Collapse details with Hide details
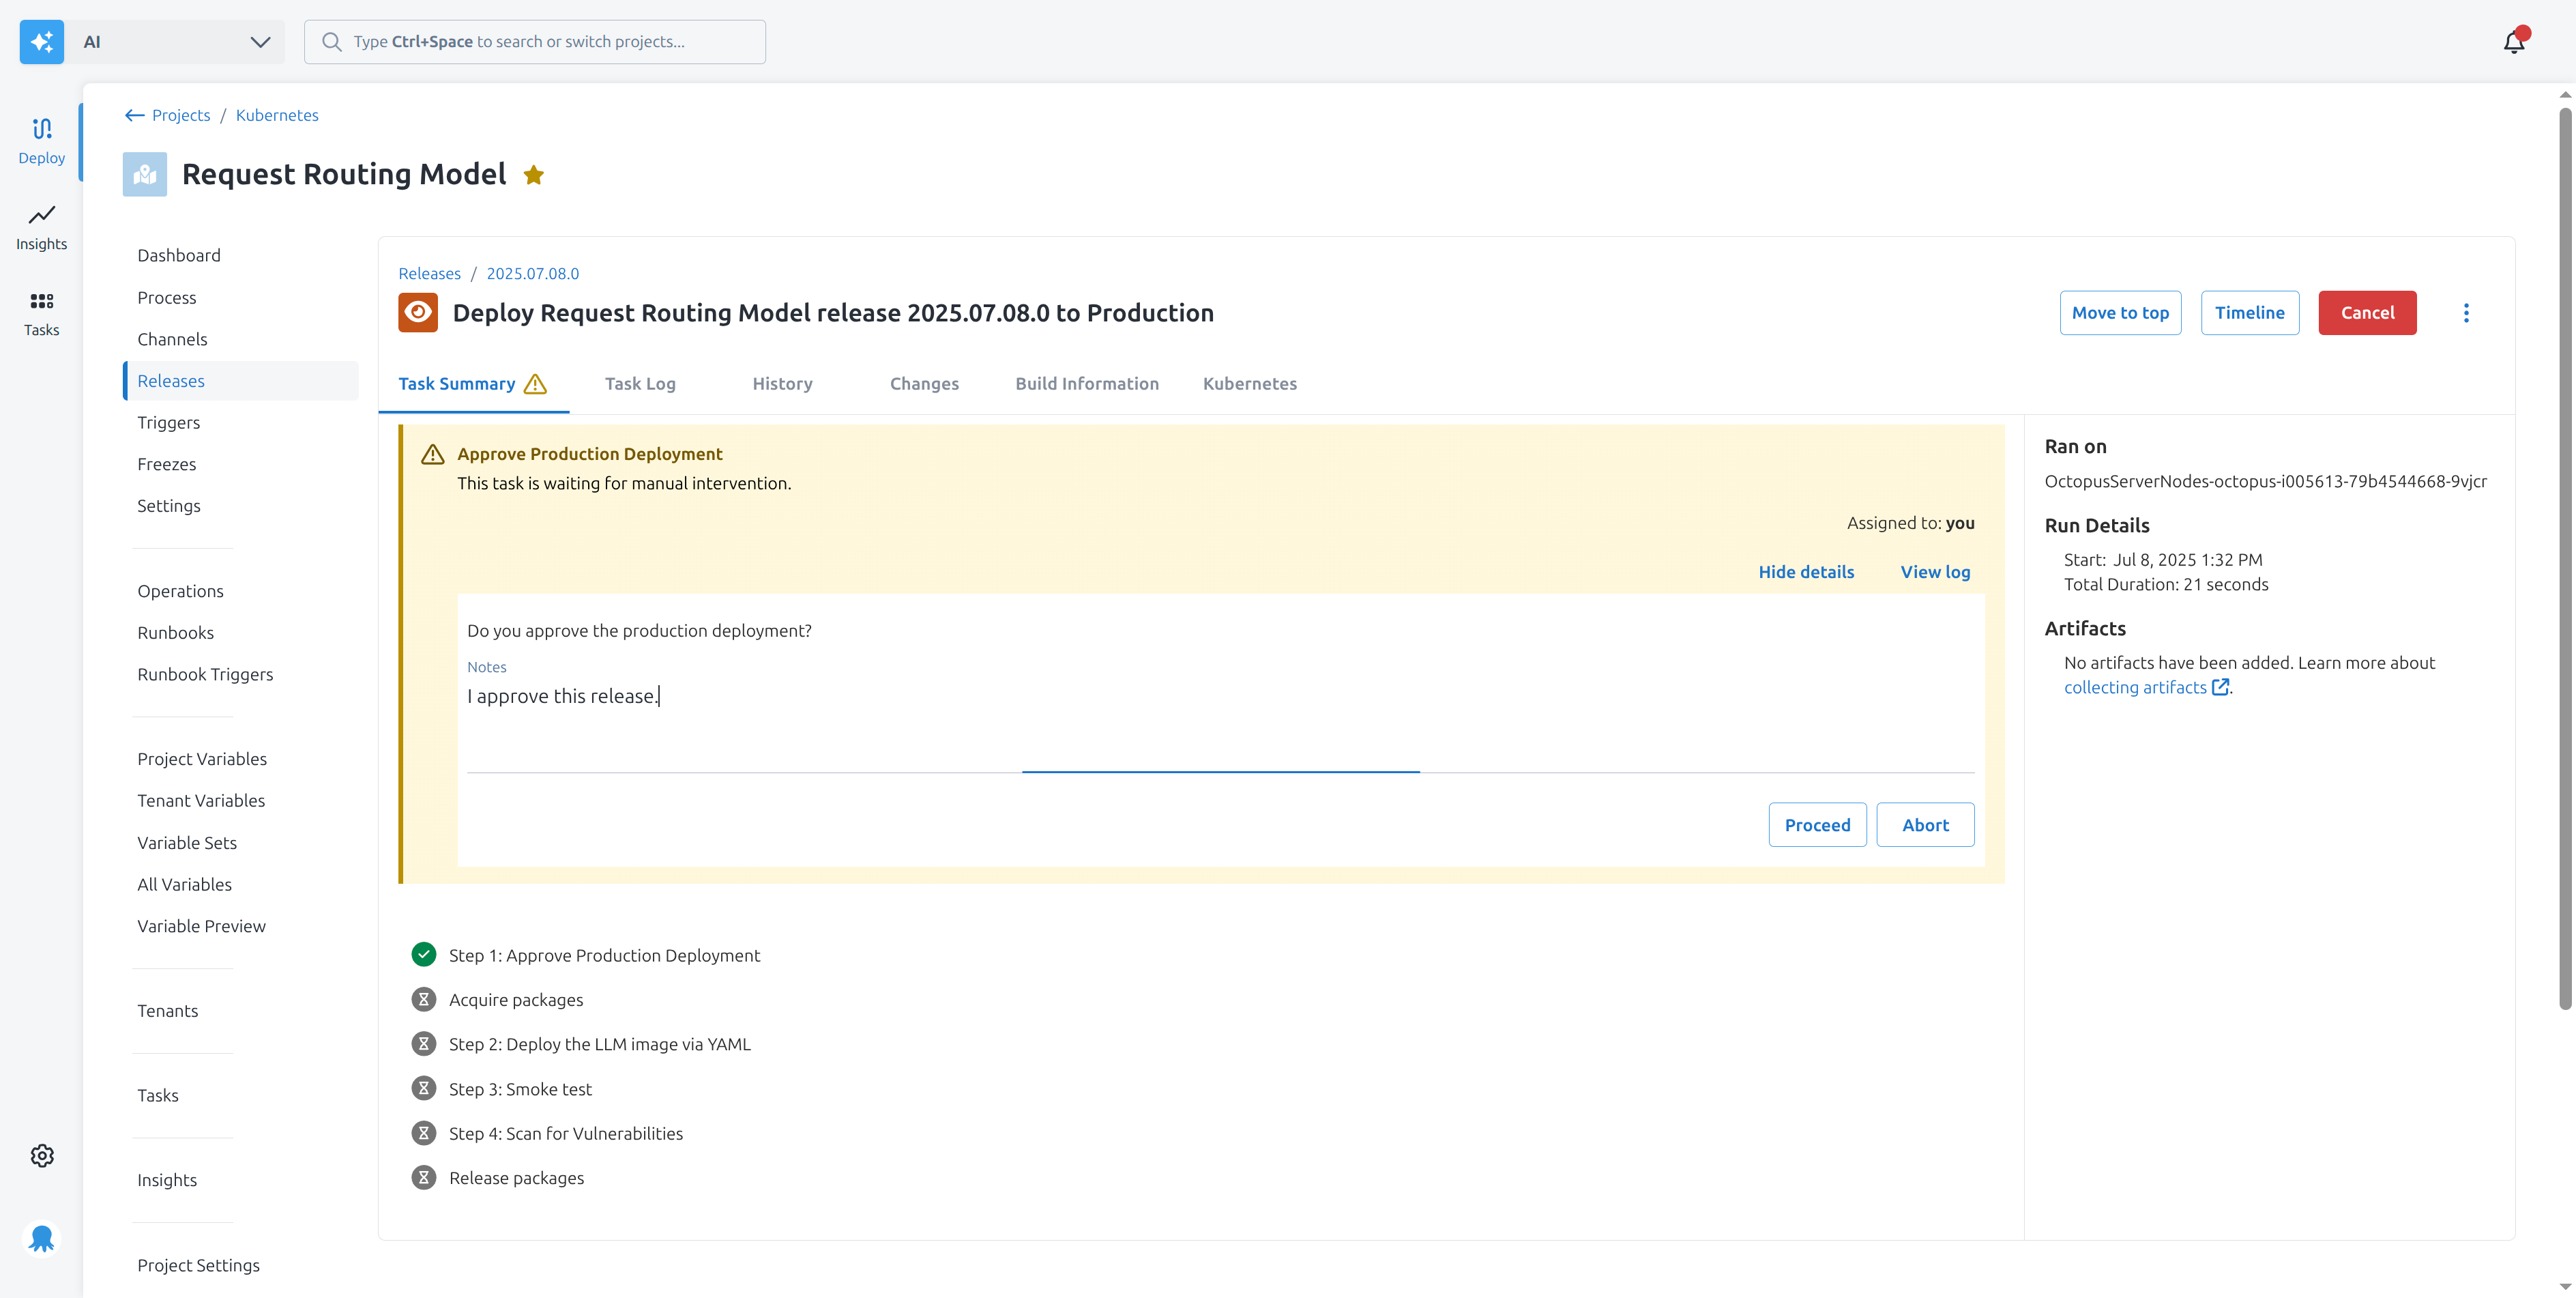The height and width of the screenshot is (1298, 2576). tap(1806, 572)
